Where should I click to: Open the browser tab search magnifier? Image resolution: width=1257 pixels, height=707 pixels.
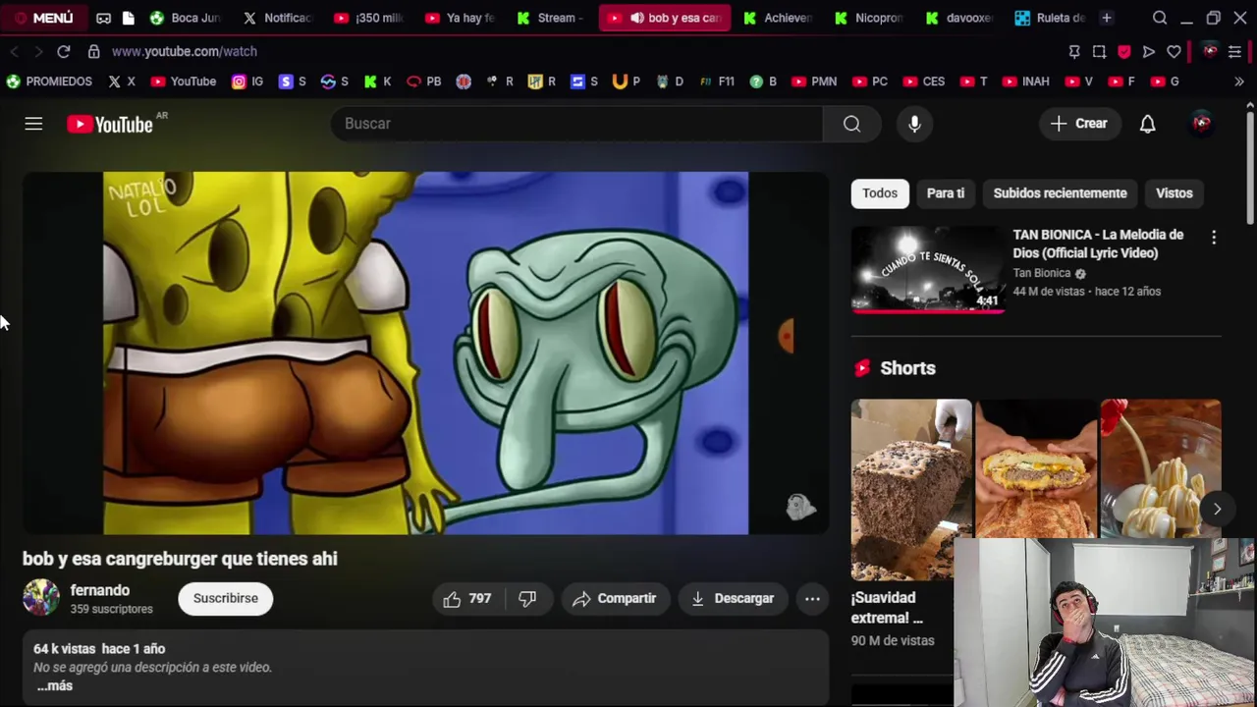coord(1160,18)
